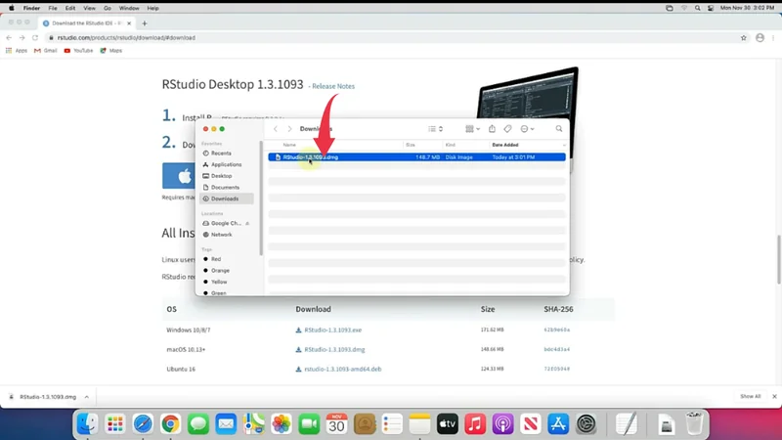Open Safari from the Dock
The image size is (782, 440).
(143, 423)
